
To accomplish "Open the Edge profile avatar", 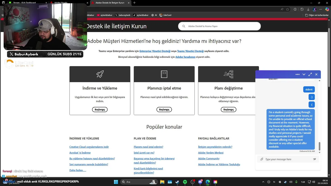I will [x=314, y=9].
